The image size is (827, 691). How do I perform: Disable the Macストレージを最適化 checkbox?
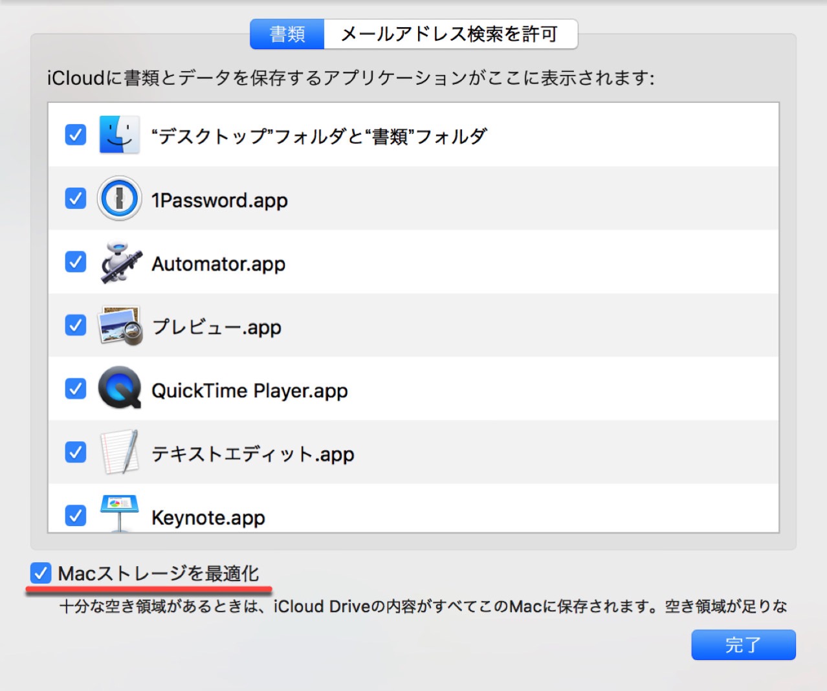pyautogui.click(x=40, y=573)
